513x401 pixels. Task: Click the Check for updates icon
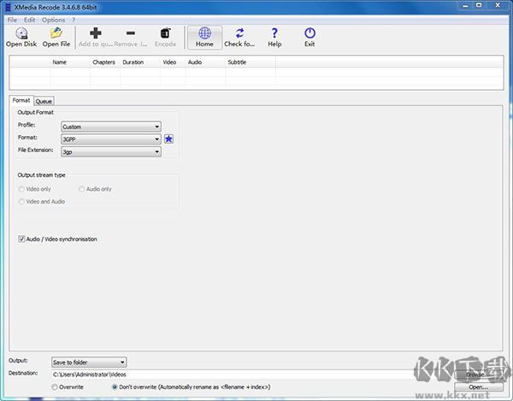click(239, 33)
